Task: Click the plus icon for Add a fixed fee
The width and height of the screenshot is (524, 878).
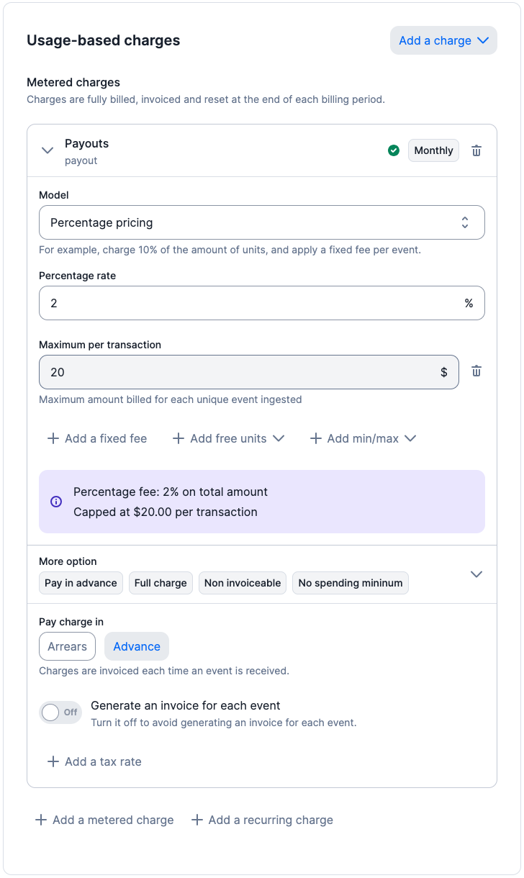Action: [53, 438]
